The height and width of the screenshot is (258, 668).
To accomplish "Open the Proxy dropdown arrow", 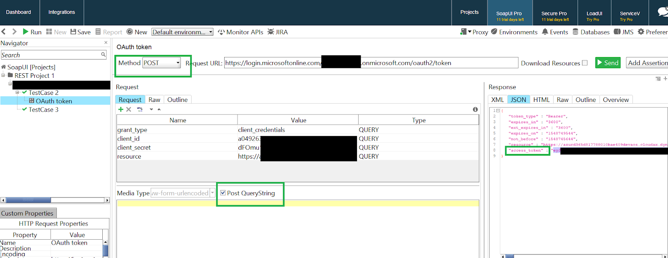I will [x=470, y=32].
